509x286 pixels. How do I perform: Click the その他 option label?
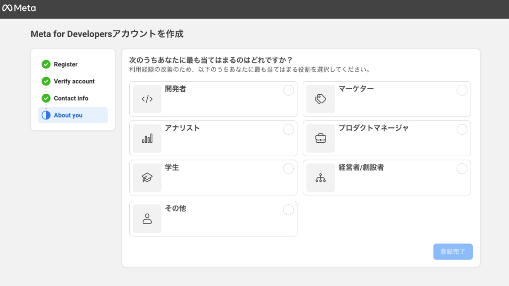[x=175, y=209]
